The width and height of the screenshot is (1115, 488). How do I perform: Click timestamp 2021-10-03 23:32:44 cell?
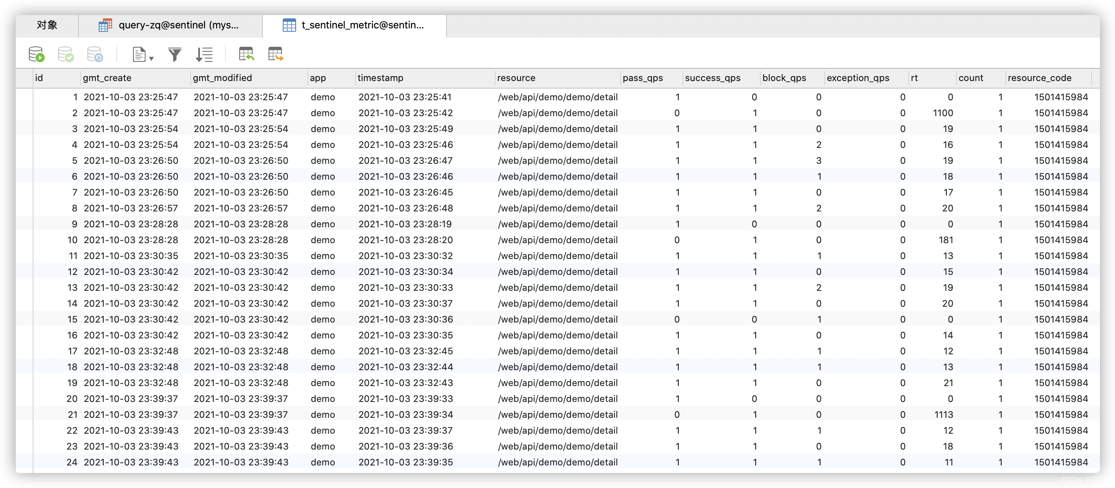[x=405, y=367]
